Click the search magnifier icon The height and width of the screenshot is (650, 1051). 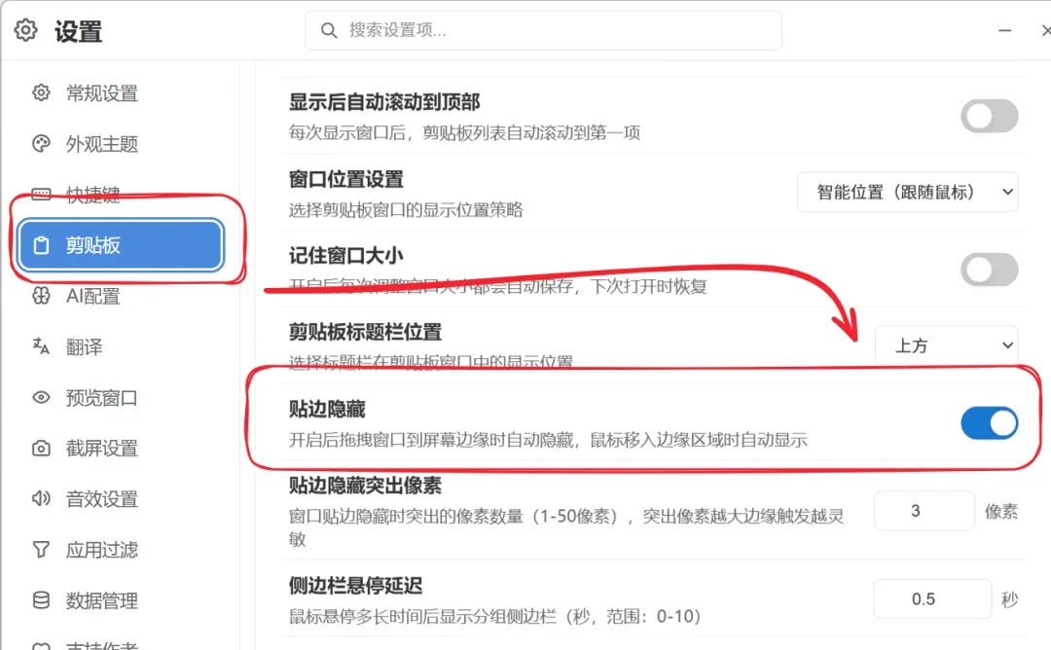coord(329,30)
